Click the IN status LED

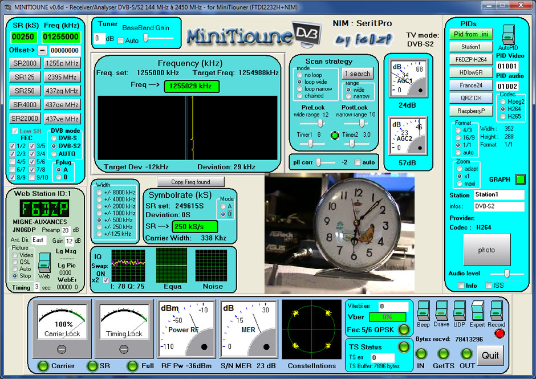[421, 353]
